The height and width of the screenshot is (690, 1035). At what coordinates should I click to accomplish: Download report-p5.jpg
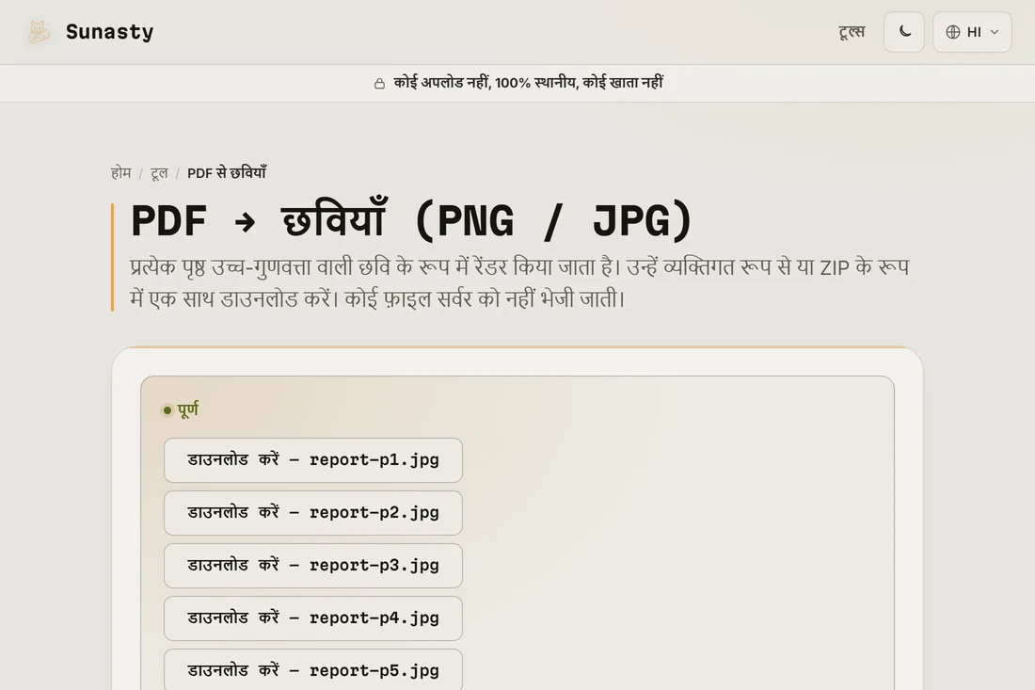(313, 669)
